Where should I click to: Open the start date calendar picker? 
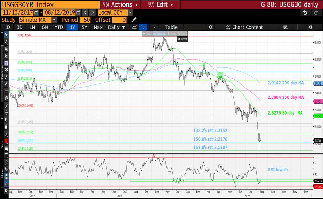pyautogui.click(x=36, y=12)
